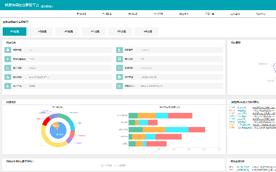
Task: Click the letter M icon in the info panel
Action: (119, 59)
